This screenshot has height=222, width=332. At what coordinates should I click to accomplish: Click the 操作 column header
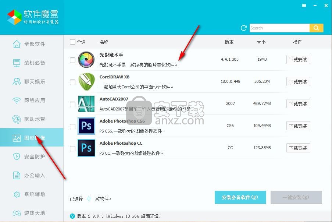click(297, 42)
